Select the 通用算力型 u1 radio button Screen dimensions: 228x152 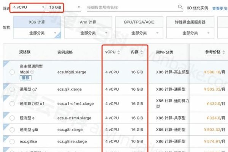(12, 104)
